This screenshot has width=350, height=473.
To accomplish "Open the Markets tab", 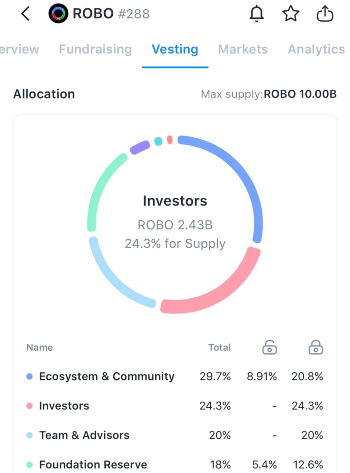I will point(243,49).
